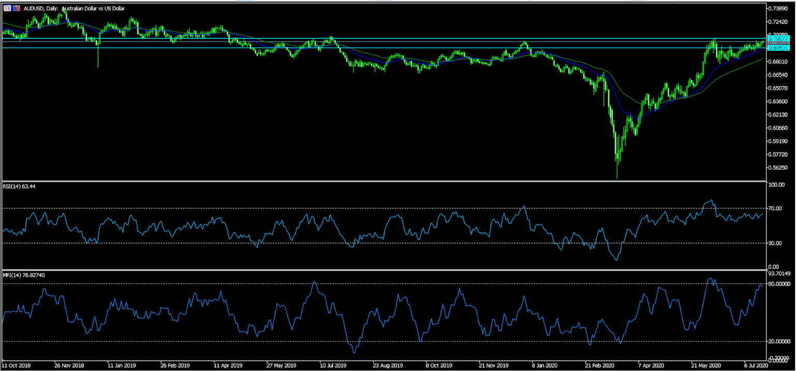This screenshot has width=796, height=371.
Task: Click the MFI 20.00 dashed level line
Action: coord(363,341)
